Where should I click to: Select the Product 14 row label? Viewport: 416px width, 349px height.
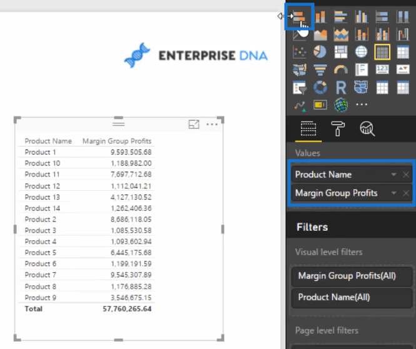click(43, 208)
